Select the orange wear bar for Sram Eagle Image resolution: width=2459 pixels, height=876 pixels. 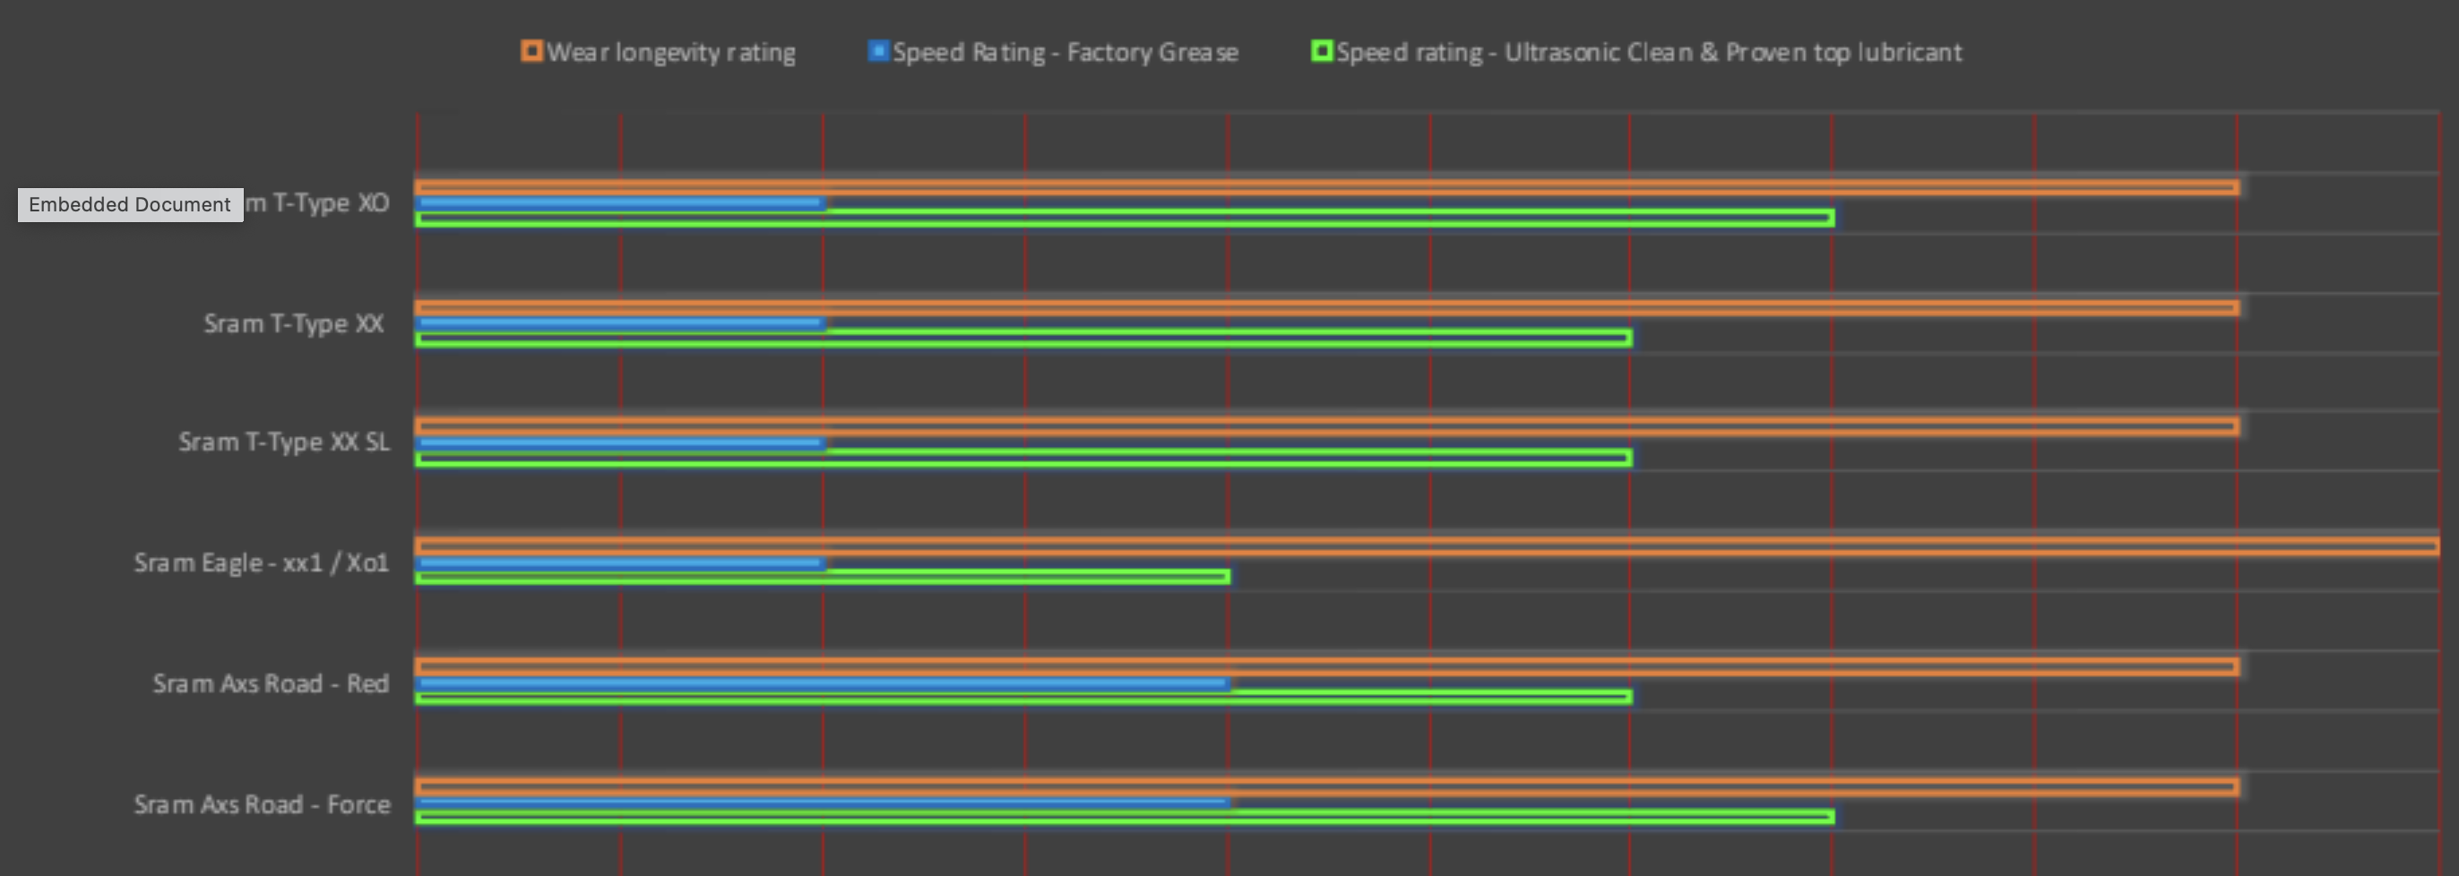click(x=1426, y=545)
